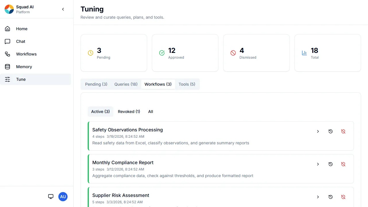Click the Safety Observations Processing title
This screenshot has width=368, height=207.
tap(128, 130)
